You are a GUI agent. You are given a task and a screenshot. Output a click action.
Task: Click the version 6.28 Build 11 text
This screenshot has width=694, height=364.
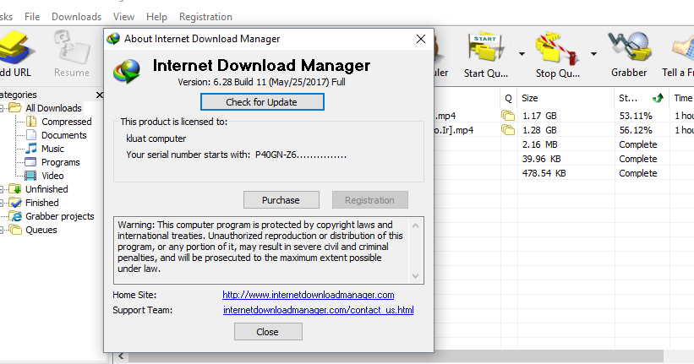point(261,82)
